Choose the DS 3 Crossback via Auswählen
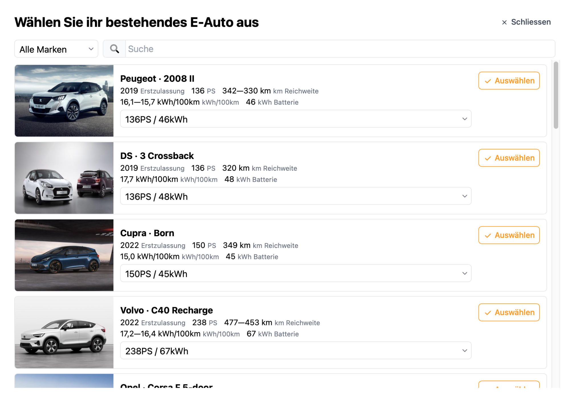This screenshot has width=570, height=398. (509, 158)
